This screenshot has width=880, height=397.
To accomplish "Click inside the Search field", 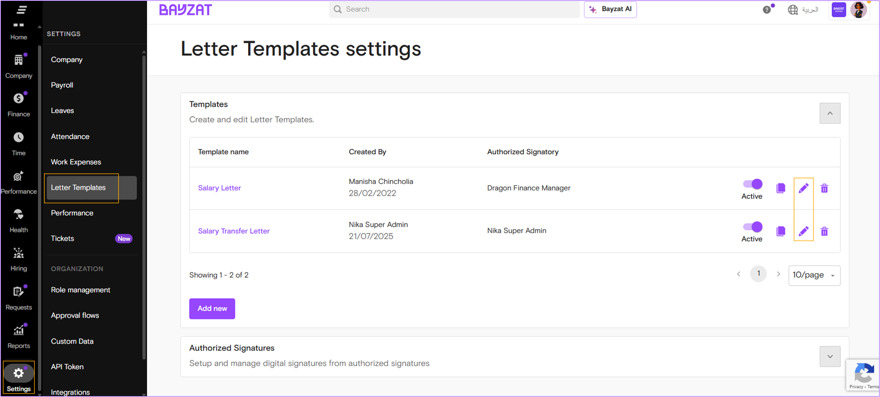I will click(x=454, y=9).
